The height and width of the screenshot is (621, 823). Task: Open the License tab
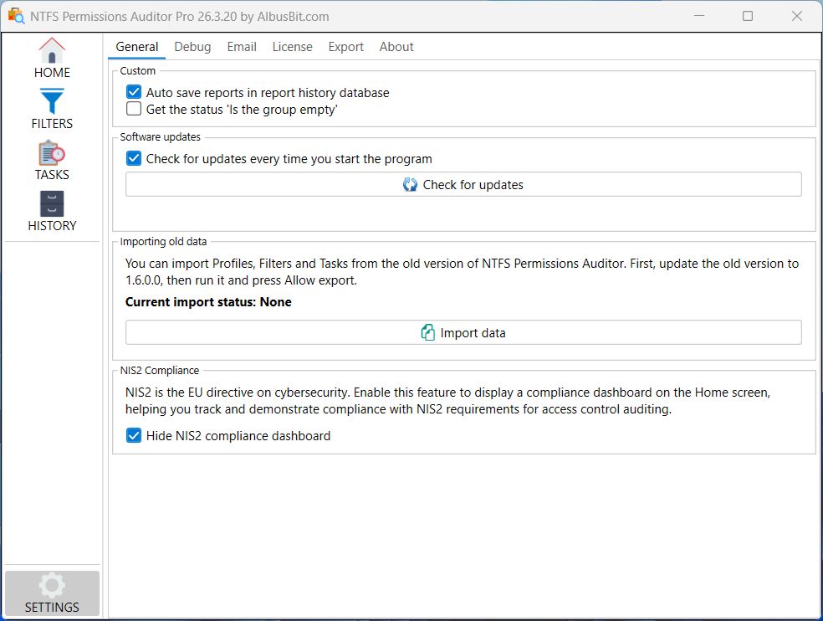click(292, 47)
